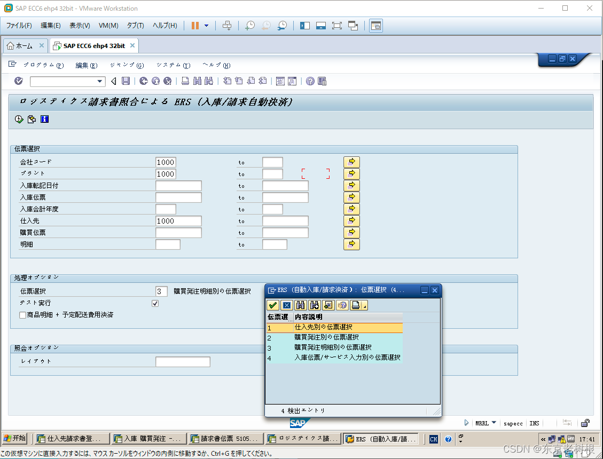
Task: Click the SAP Enter checkmark icon
Action: 19,81
